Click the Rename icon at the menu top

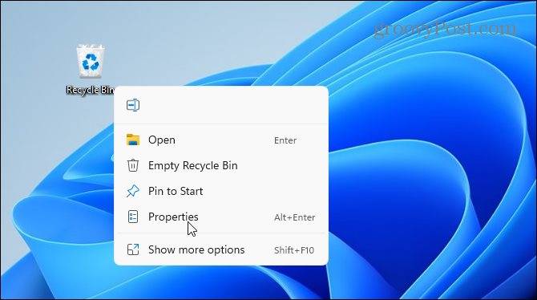point(133,105)
